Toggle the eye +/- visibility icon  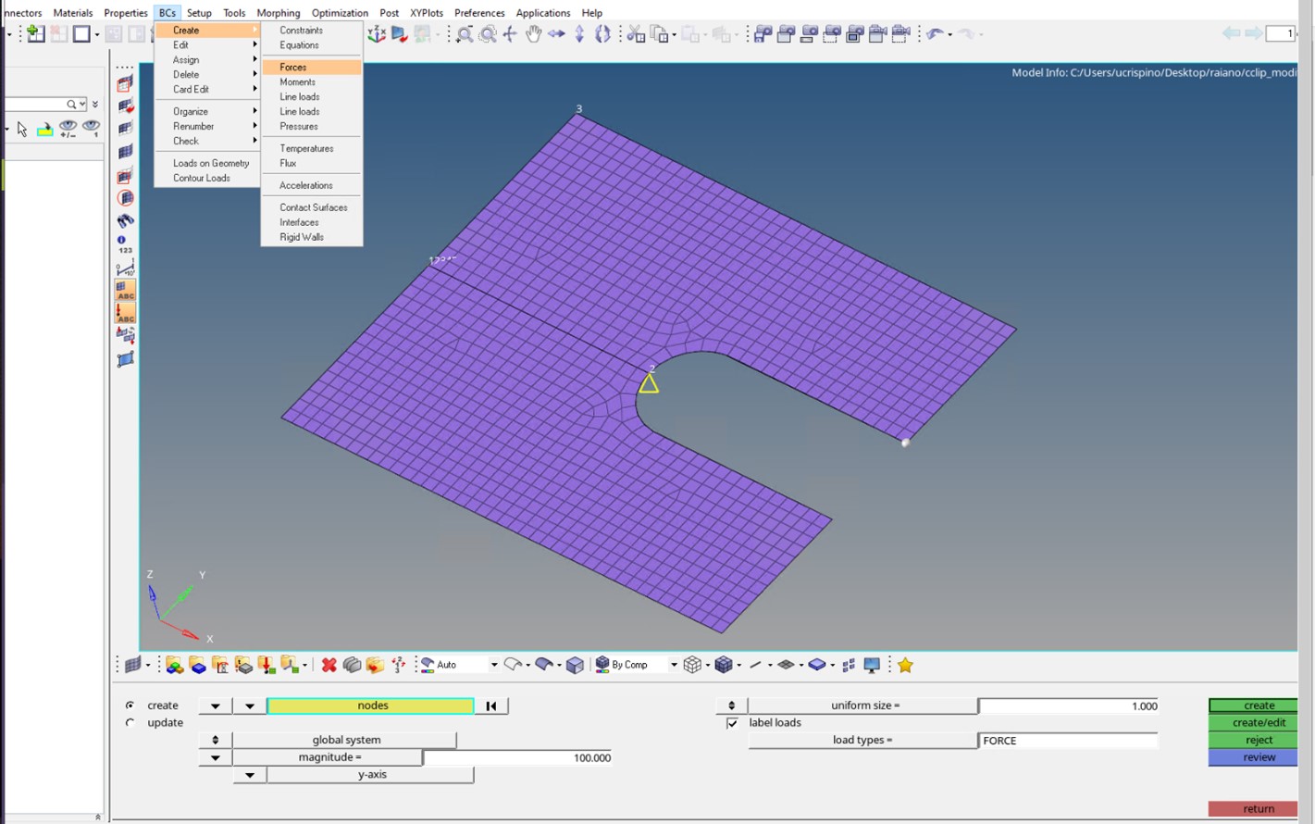pyautogui.click(x=68, y=129)
